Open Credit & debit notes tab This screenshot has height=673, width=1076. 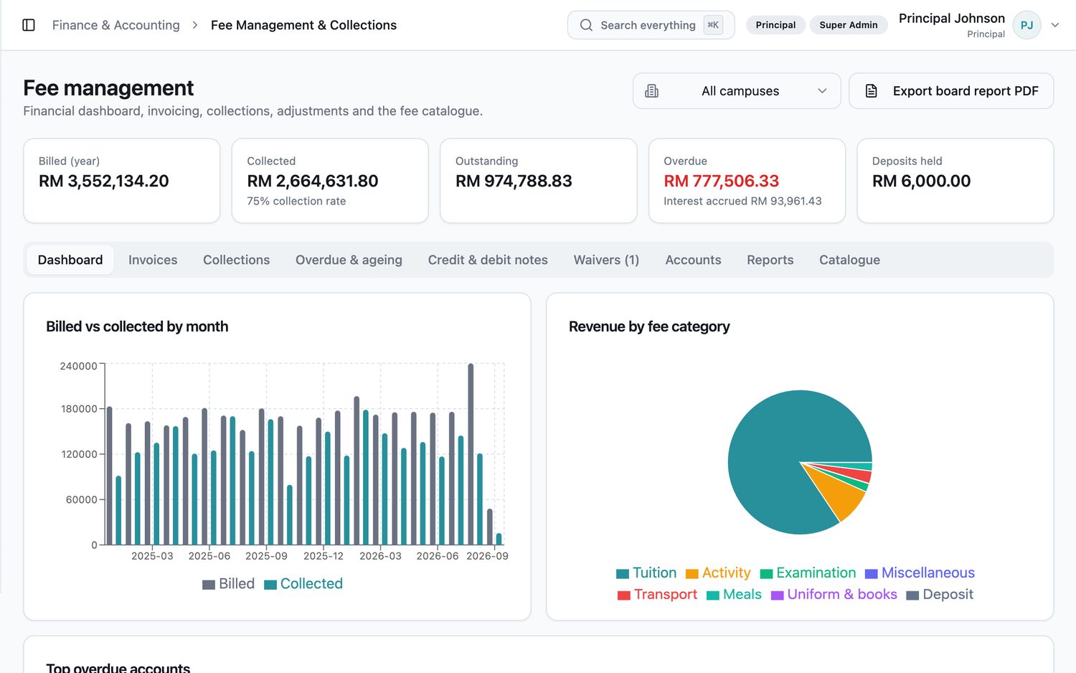pyautogui.click(x=488, y=260)
